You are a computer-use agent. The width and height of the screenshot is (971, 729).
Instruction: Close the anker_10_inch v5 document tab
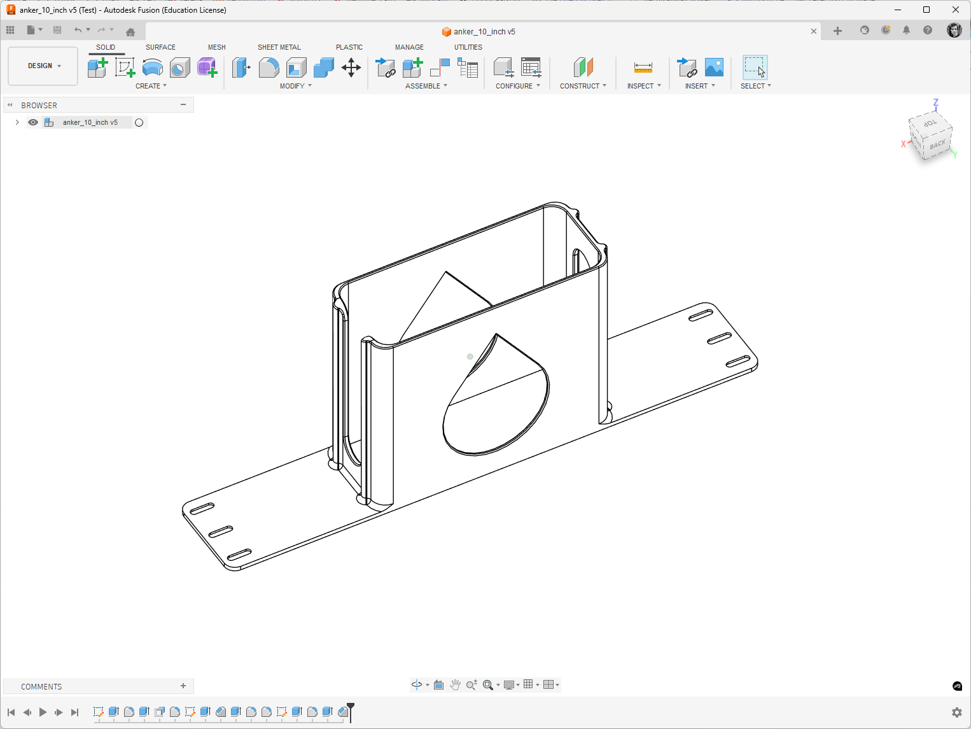click(813, 31)
